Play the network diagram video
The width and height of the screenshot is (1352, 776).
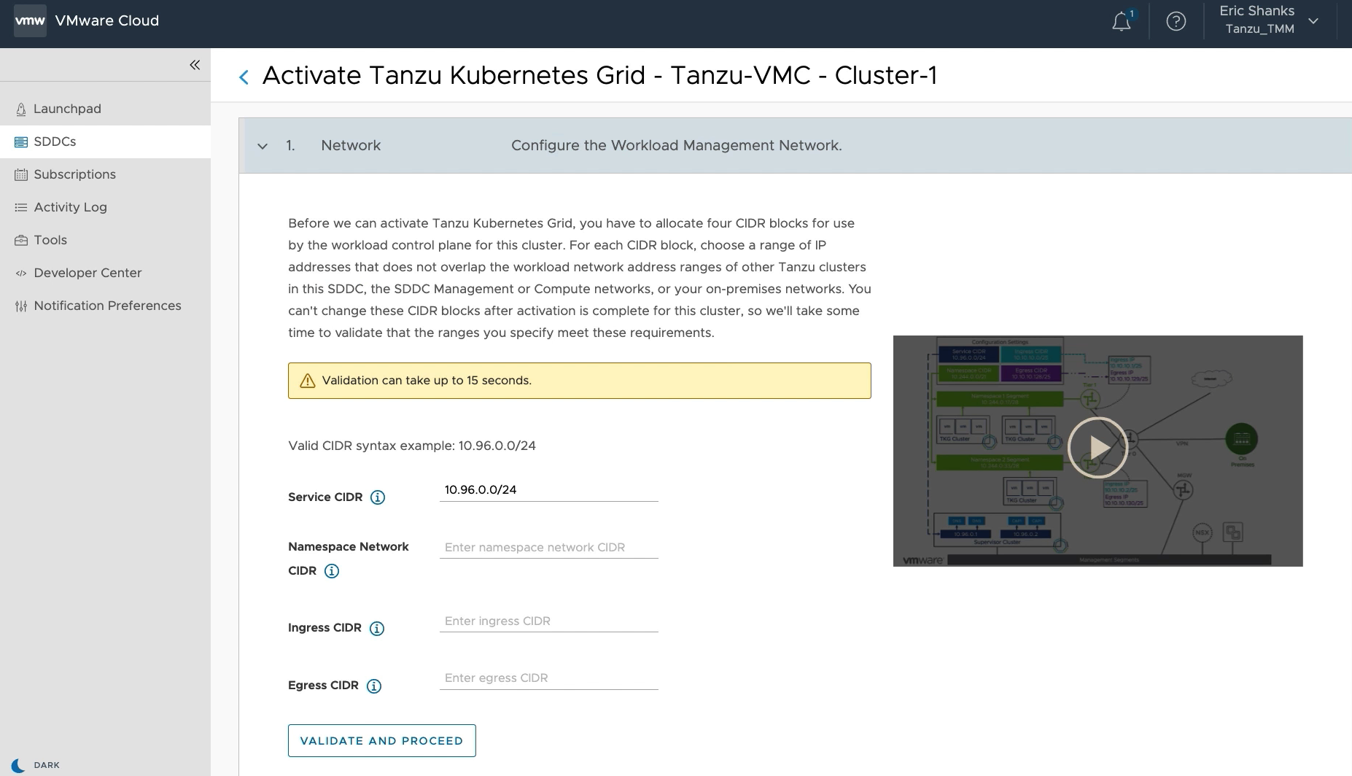pos(1097,447)
